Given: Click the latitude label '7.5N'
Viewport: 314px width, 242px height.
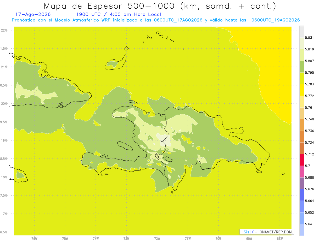Looking at the screenshot, I should click(3, 195).
